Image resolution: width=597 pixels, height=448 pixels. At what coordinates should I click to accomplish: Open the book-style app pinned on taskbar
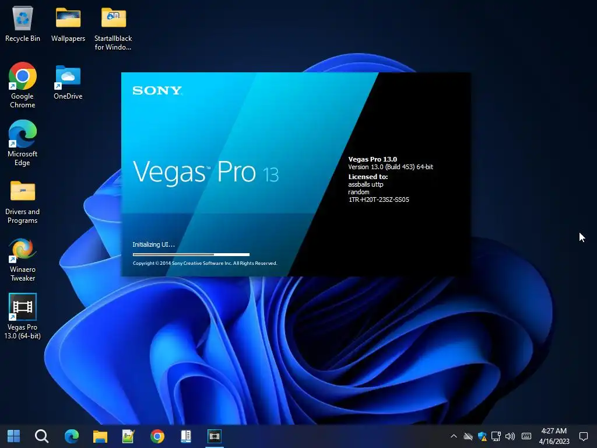[x=186, y=436]
